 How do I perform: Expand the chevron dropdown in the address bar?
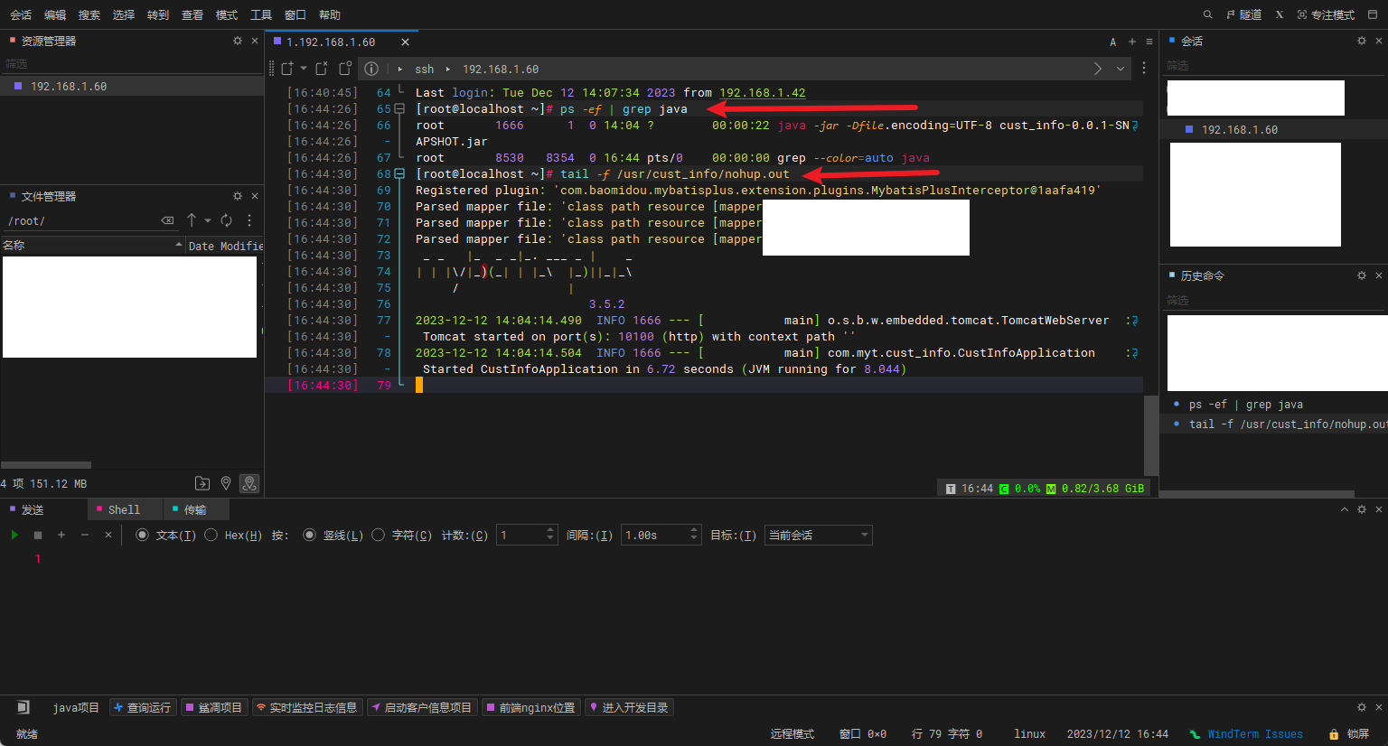coord(1121,69)
